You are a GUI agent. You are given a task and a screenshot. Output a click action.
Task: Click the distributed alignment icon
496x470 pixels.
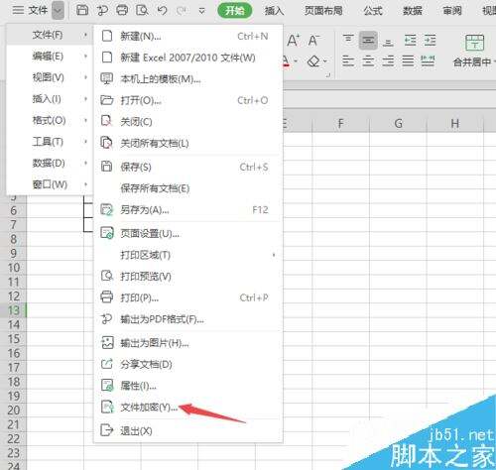(428, 60)
